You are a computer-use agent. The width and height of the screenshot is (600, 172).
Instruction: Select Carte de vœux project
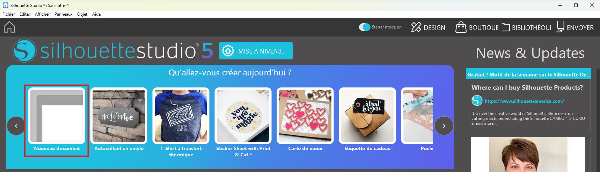[305, 120]
